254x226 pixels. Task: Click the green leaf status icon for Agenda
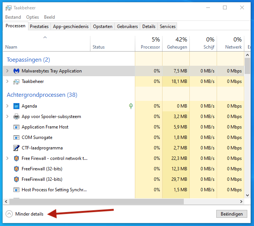coord(131,106)
